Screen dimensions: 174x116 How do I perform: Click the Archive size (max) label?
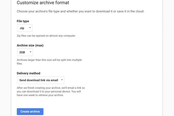(30, 45)
